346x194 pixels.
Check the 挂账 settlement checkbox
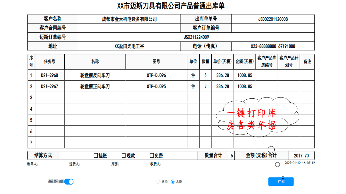(95, 155)
